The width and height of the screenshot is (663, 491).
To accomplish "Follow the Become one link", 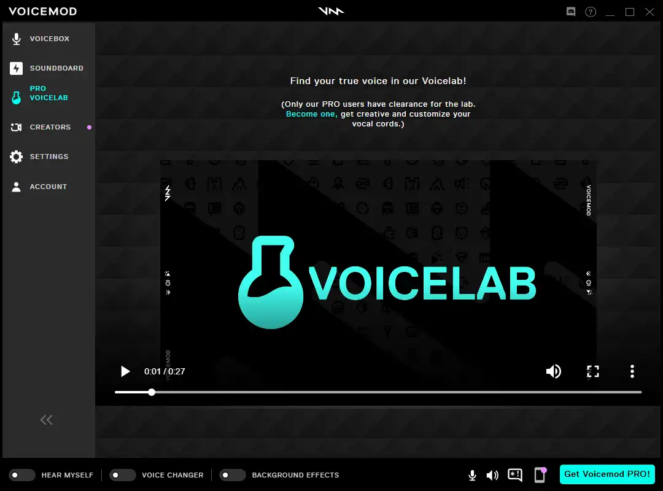I will [311, 114].
